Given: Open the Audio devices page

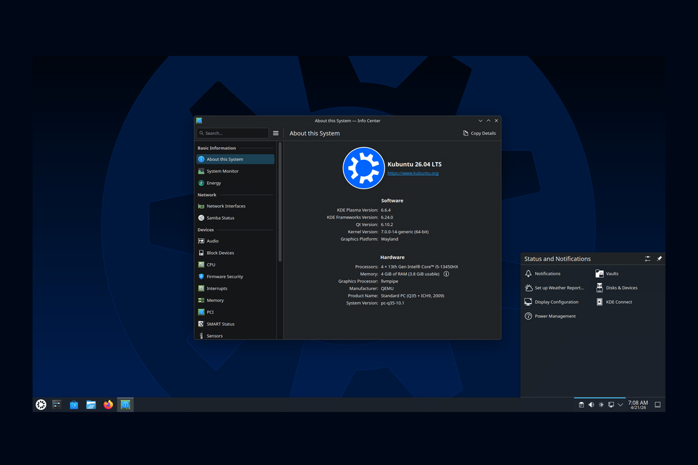Looking at the screenshot, I should click(x=236, y=241).
